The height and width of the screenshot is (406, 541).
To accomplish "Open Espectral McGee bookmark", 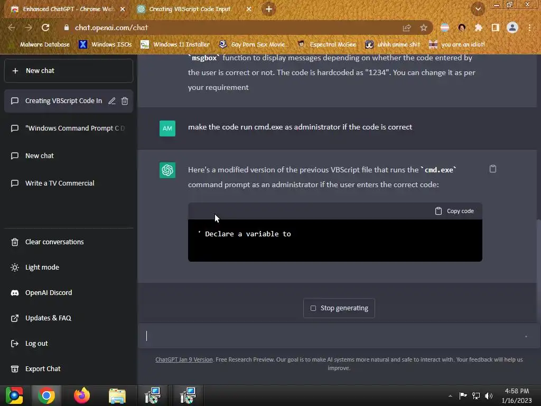I will pyautogui.click(x=327, y=44).
